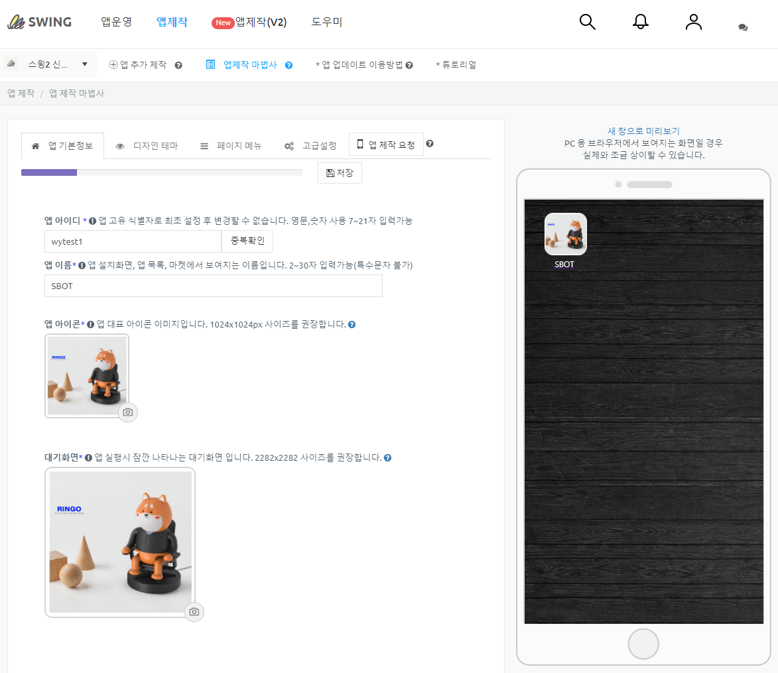The height and width of the screenshot is (673, 778).
Task: Click the purple progress bar
Action: (x=49, y=172)
